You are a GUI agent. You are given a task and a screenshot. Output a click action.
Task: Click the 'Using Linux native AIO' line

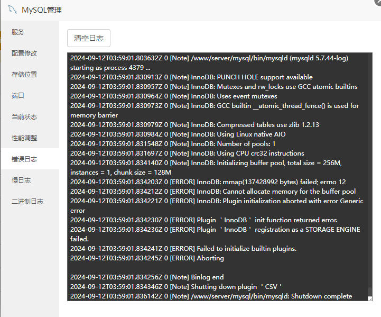(178, 134)
